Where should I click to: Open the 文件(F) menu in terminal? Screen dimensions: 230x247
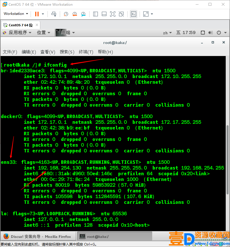pos(10,52)
